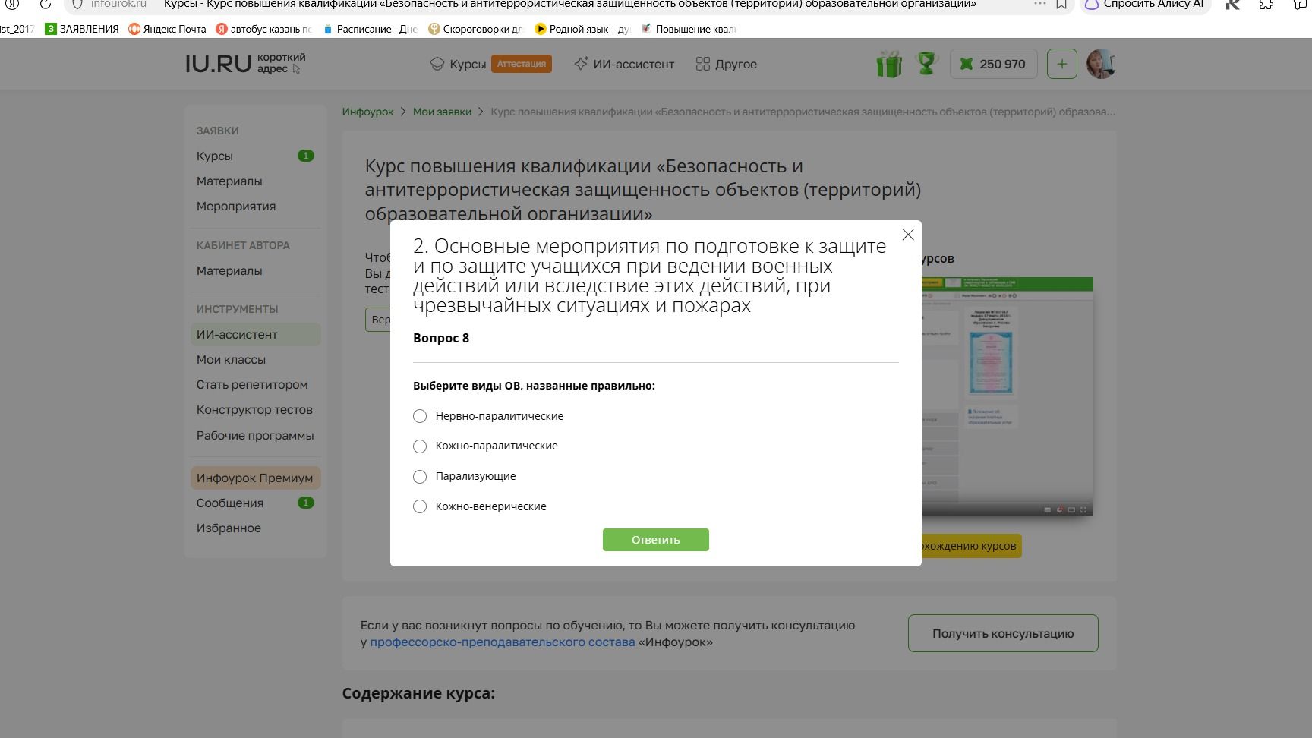Open Мои классы in the sidebar
Viewport: 1312px width, 738px height.
[231, 360]
